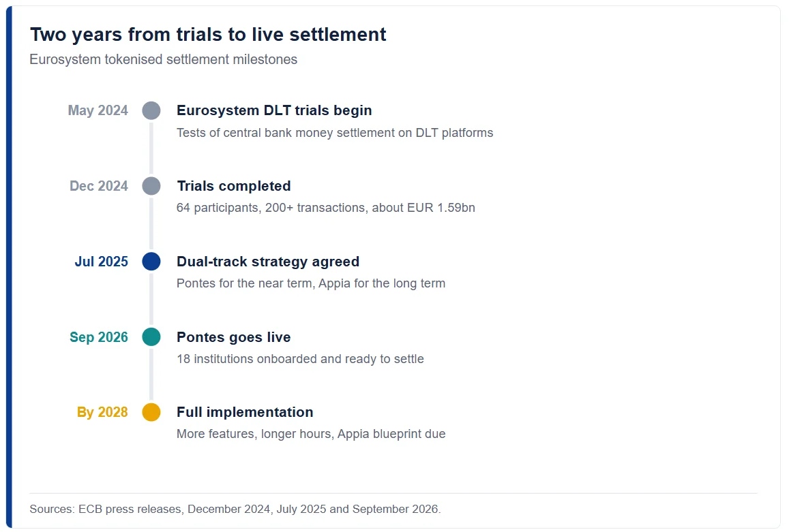Image resolution: width=789 pixels, height=532 pixels.
Task: Click the grey Dec 2024 timeline dot
Action: click(x=151, y=185)
